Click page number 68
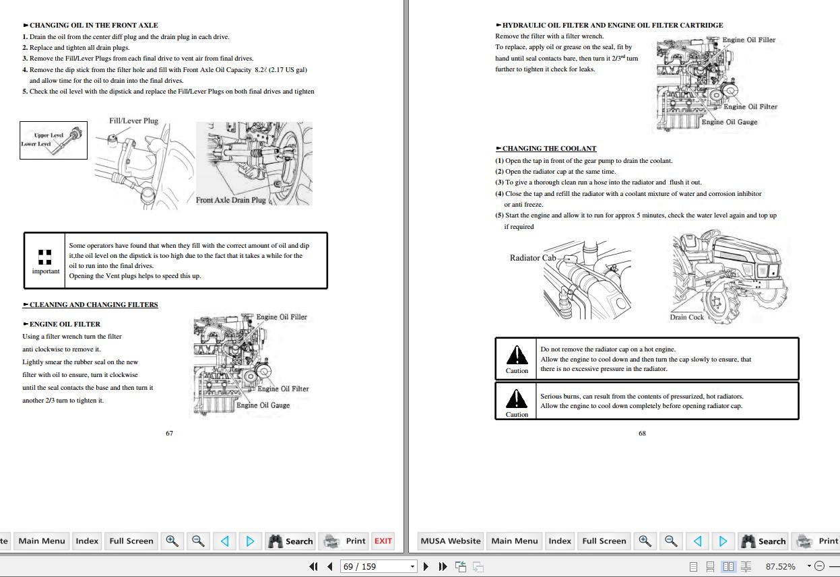The image size is (840, 577). point(642,433)
